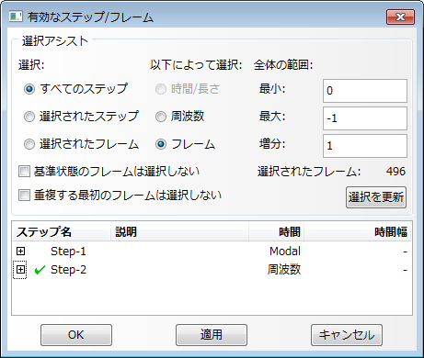The width and height of the screenshot is (424, 358).
Task: Select the すべてのステップ radio button
Action: [x=29, y=89]
